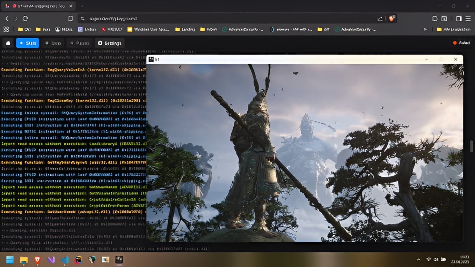The width and height of the screenshot is (475, 267).
Task: Open the browser sidebar panel icon
Action: (x=444, y=18)
